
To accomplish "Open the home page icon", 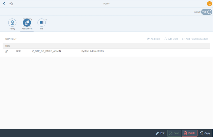I will [x=11, y=4].
